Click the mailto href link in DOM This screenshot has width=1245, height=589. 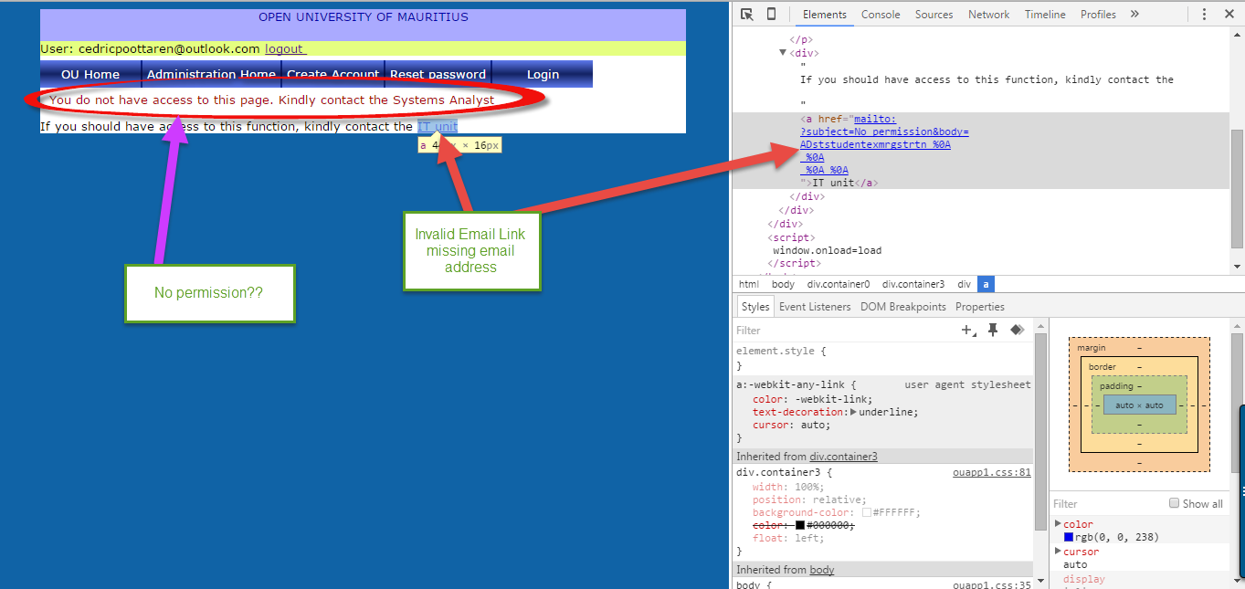pos(883,144)
